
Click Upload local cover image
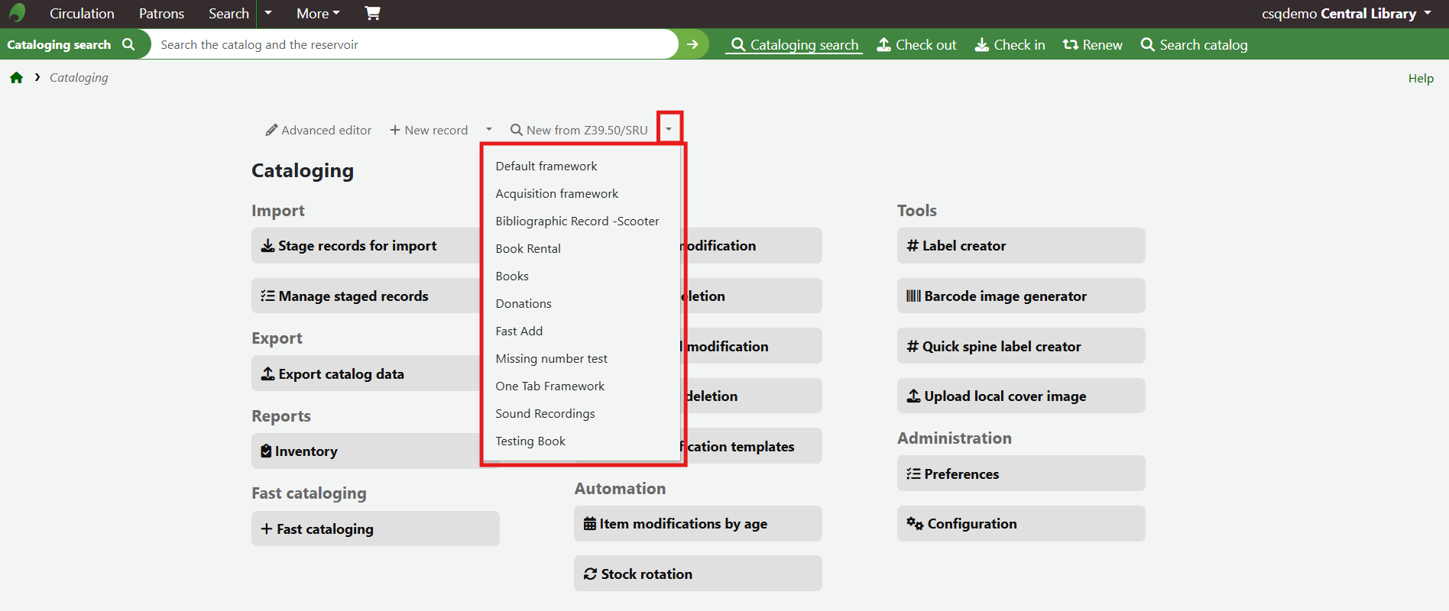(1020, 396)
